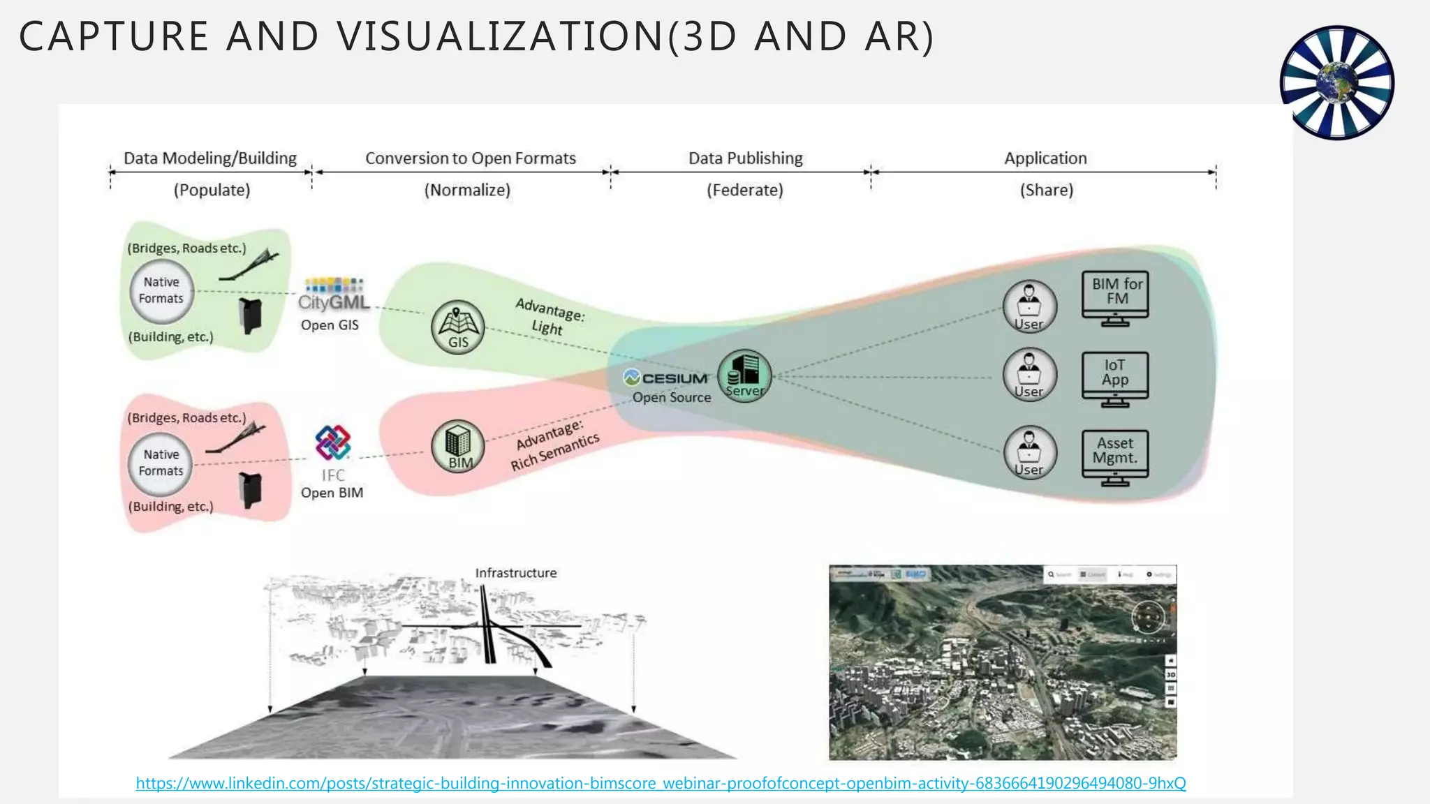1430x804 pixels.
Task: Click the CityGML Open GIS logo
Action: (x=332, y=296)
